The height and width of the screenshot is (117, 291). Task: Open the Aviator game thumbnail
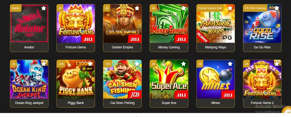[x=29, y=24]
